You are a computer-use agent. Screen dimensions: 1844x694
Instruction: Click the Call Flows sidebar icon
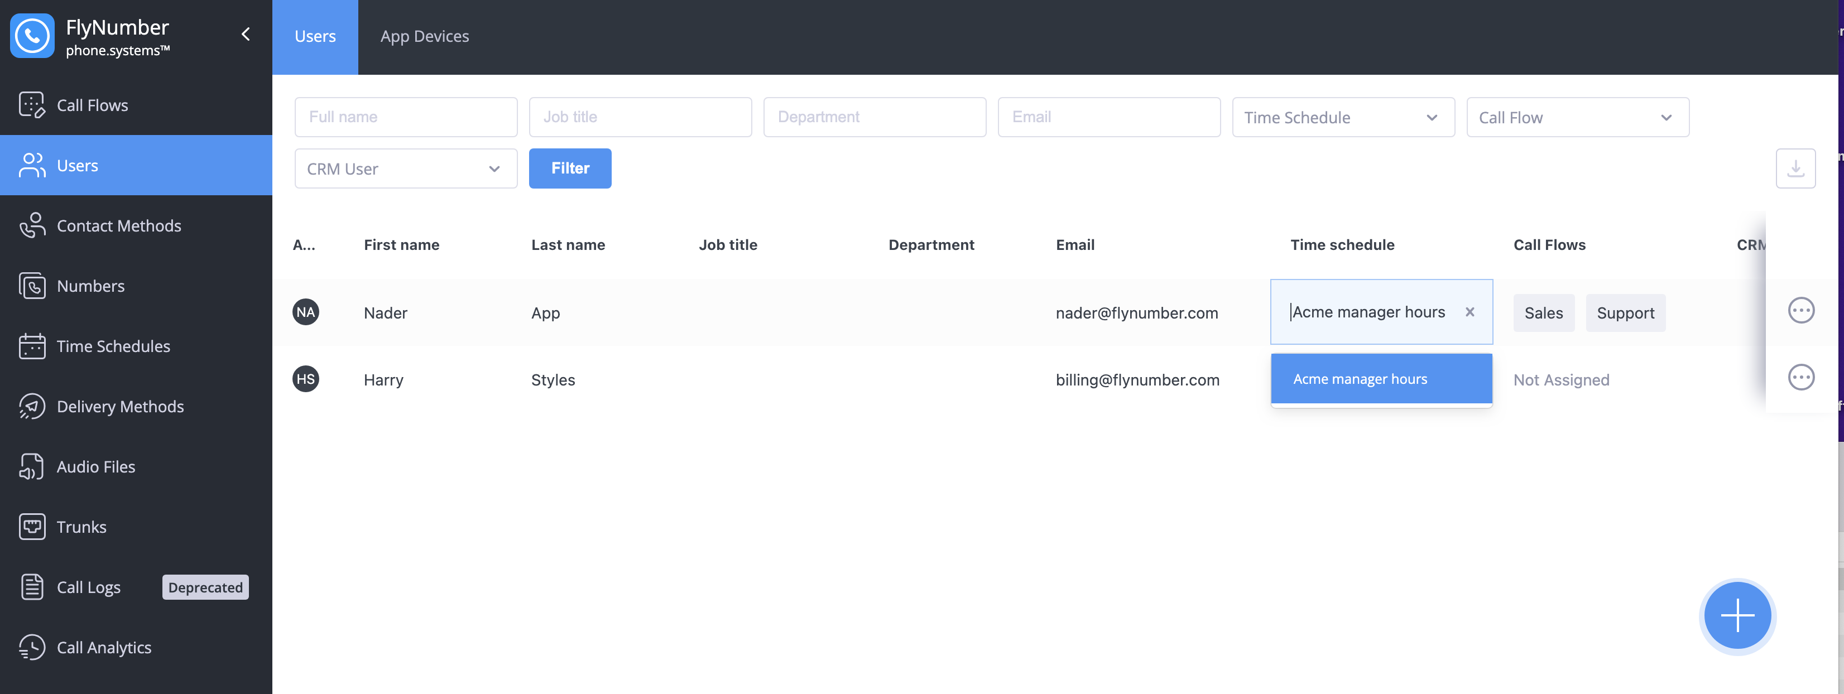click(31, 105)
